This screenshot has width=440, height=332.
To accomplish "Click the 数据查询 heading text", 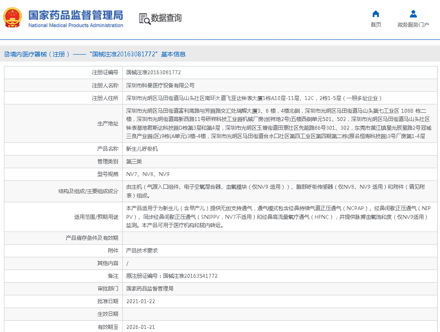I will tap(166, 18).
